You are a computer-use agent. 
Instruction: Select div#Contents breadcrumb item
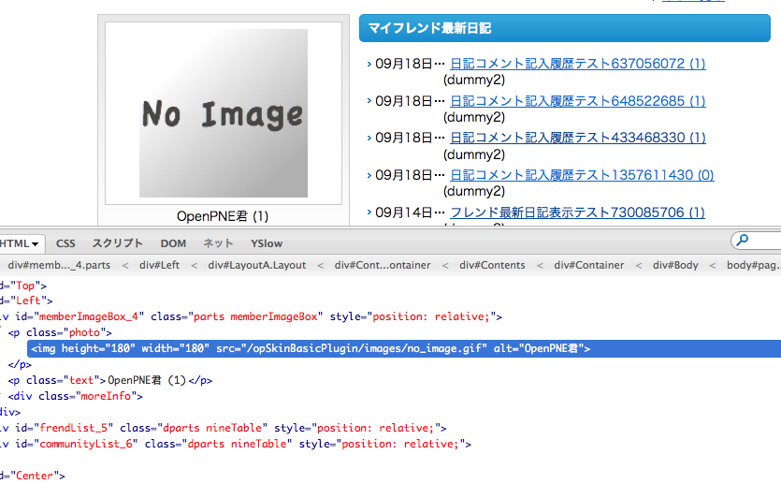click(492, 265)
